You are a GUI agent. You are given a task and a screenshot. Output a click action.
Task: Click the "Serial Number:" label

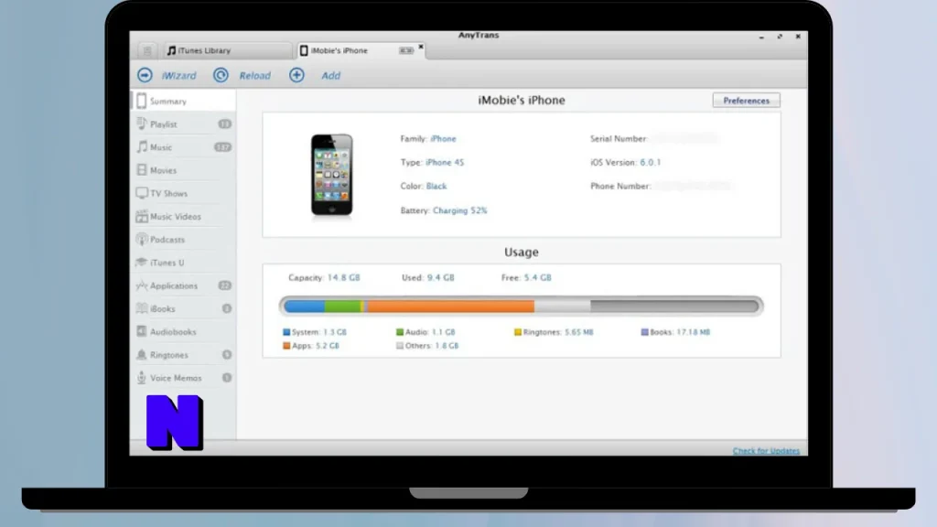pos(619,139)
